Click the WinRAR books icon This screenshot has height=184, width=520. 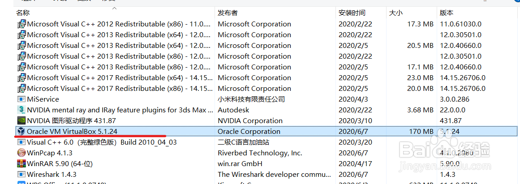click(x=21, y=164)
